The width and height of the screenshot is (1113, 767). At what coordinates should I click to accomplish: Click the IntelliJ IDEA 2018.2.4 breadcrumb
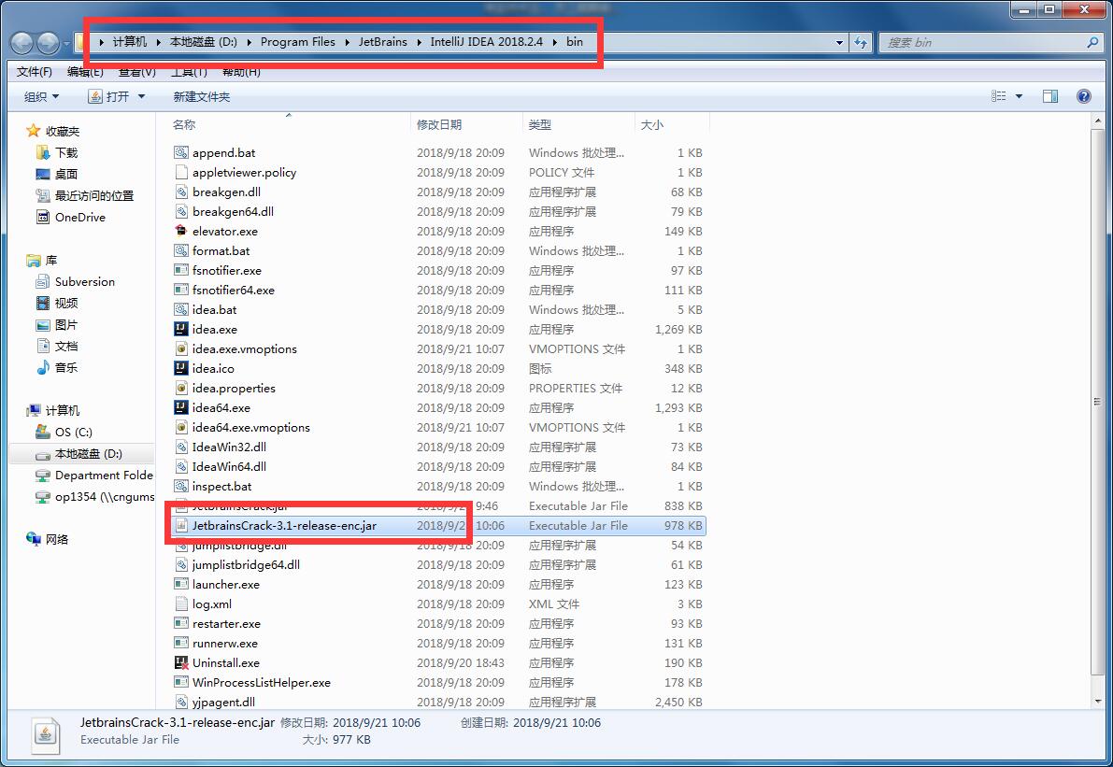click(x=486, y=42)
